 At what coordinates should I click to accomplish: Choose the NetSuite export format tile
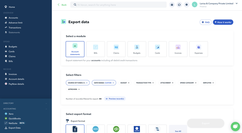tap(158, 129)
